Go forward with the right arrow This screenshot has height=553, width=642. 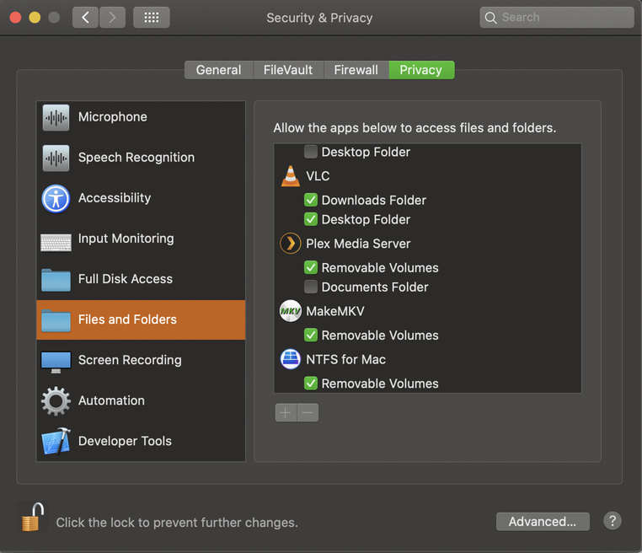[x=112, y=17]
